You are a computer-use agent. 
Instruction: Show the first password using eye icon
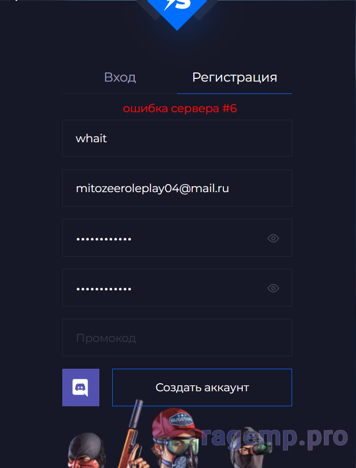pos(273,238)
